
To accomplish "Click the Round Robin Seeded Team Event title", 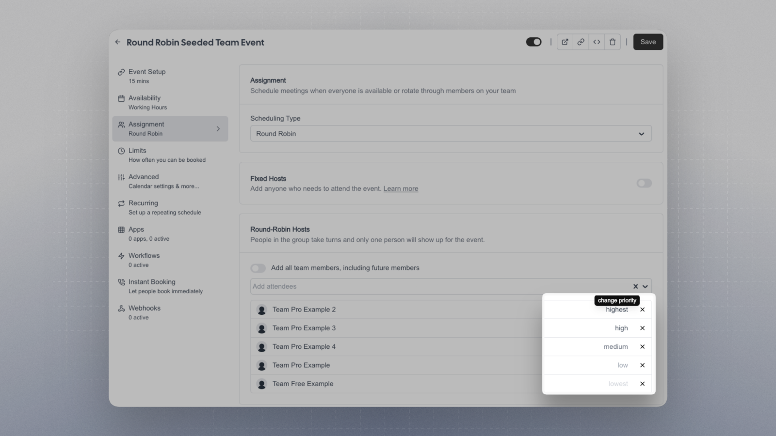I will click(x=195, y=42).
